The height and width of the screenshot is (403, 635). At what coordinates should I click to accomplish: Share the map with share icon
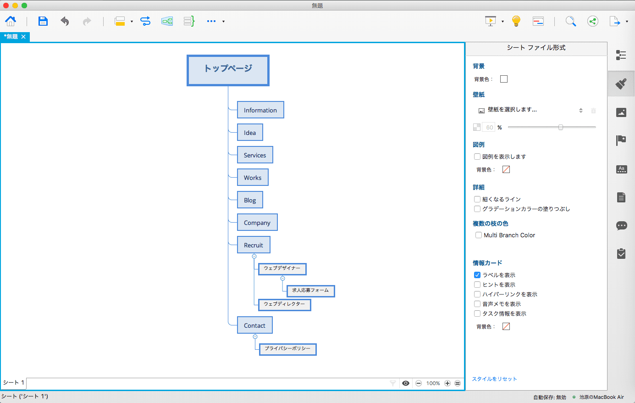click(593, 21)
